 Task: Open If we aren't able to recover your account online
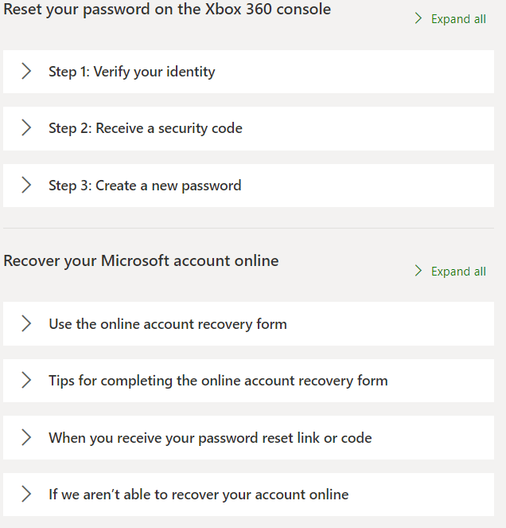(249, 495)
